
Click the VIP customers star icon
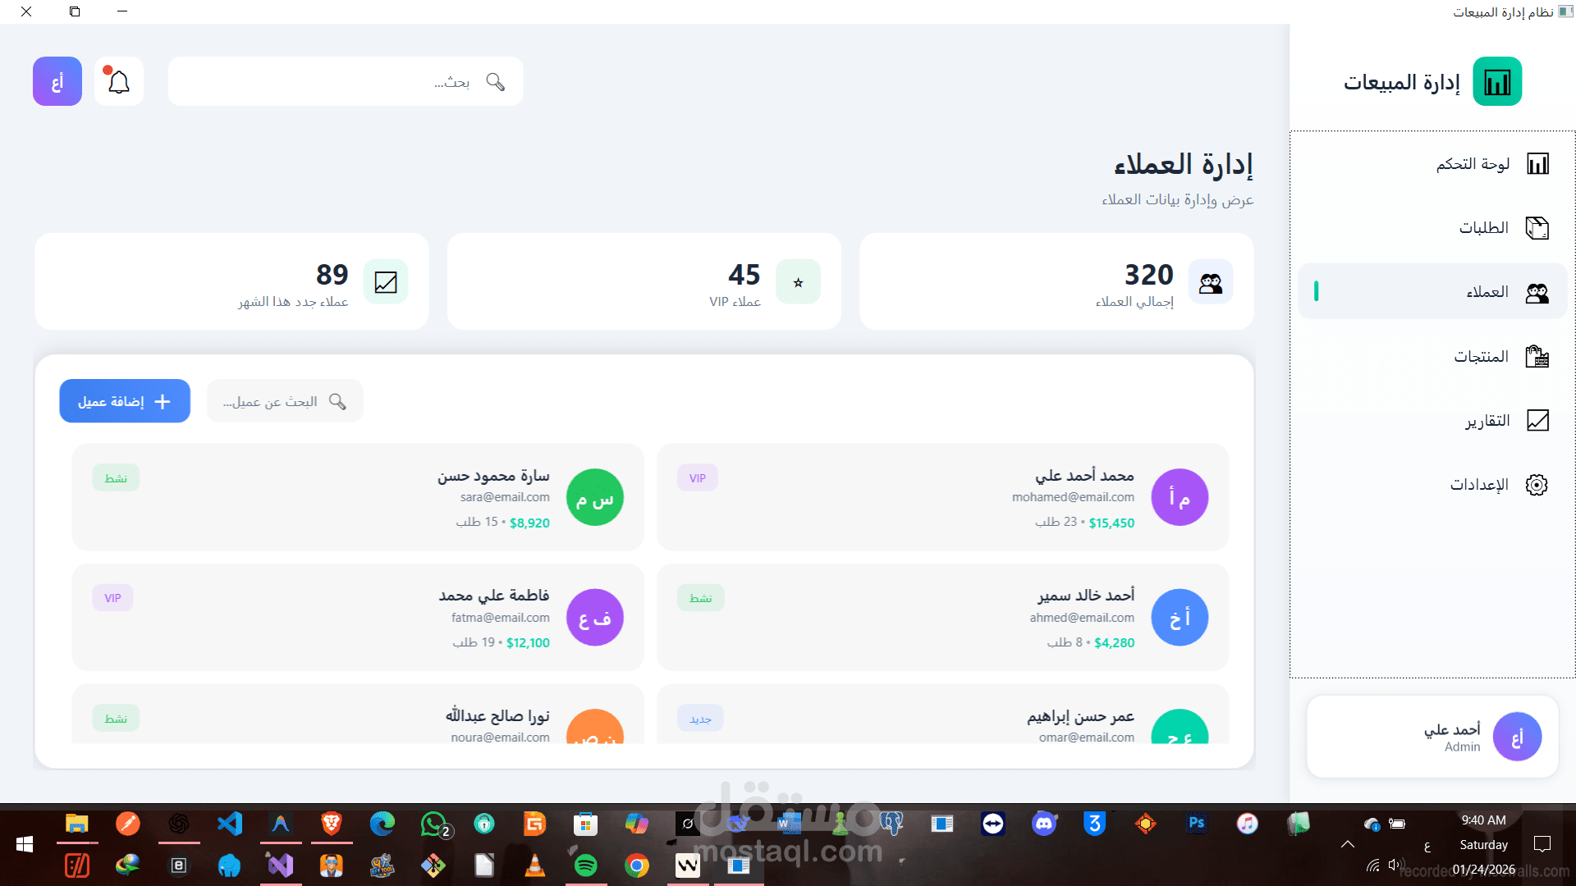[798, 282]
